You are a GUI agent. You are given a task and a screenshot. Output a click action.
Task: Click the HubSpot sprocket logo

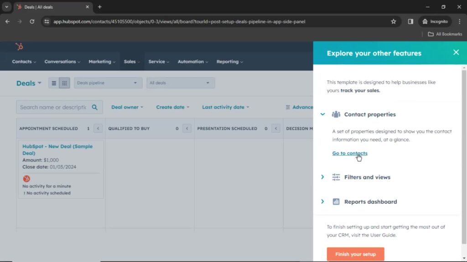[19, 47]
